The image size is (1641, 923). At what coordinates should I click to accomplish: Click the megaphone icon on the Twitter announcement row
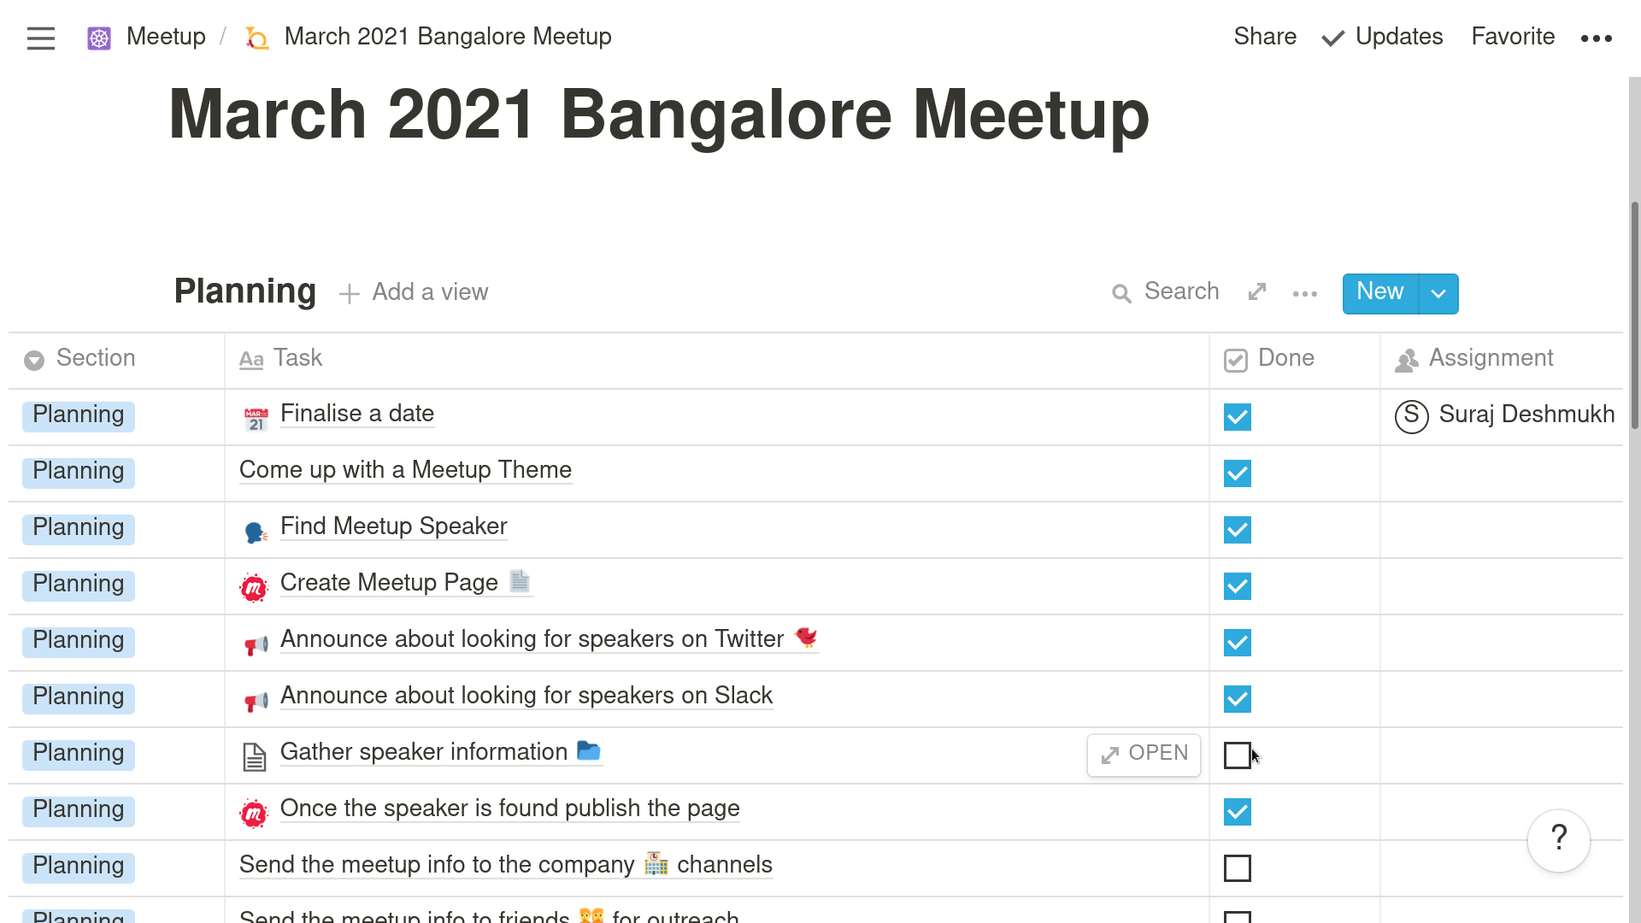click(x=256, y=645)
